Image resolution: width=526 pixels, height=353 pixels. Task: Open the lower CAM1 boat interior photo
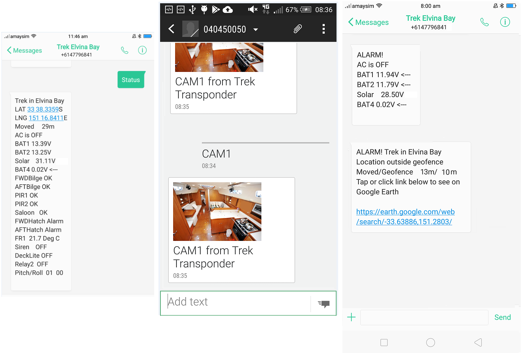[x=217, y=211]
